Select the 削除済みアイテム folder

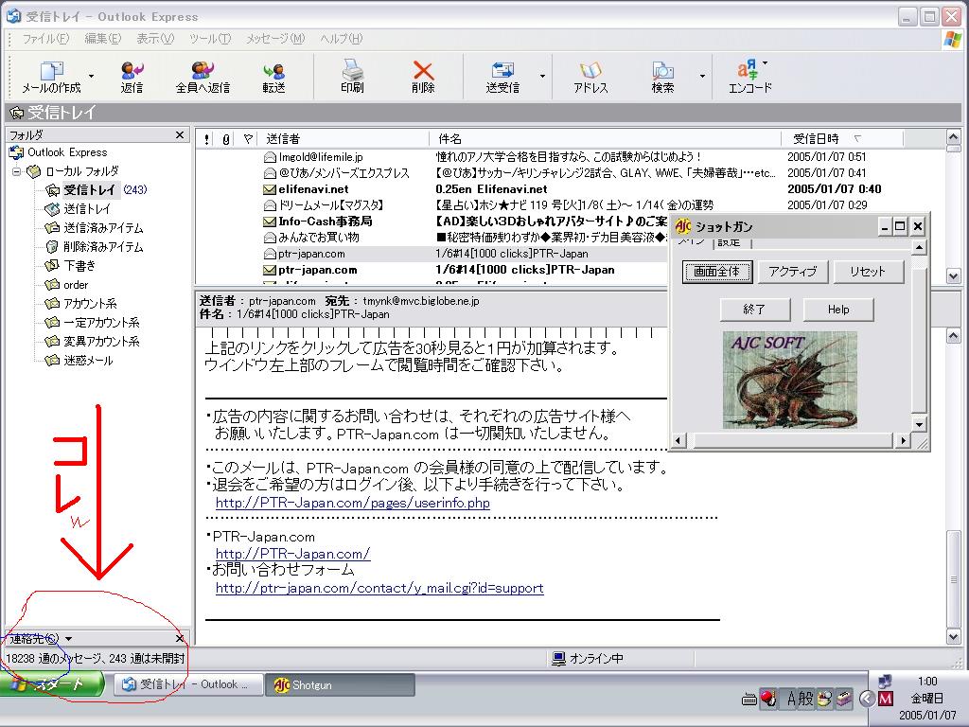pyautogui.click(x=95, y=247)
